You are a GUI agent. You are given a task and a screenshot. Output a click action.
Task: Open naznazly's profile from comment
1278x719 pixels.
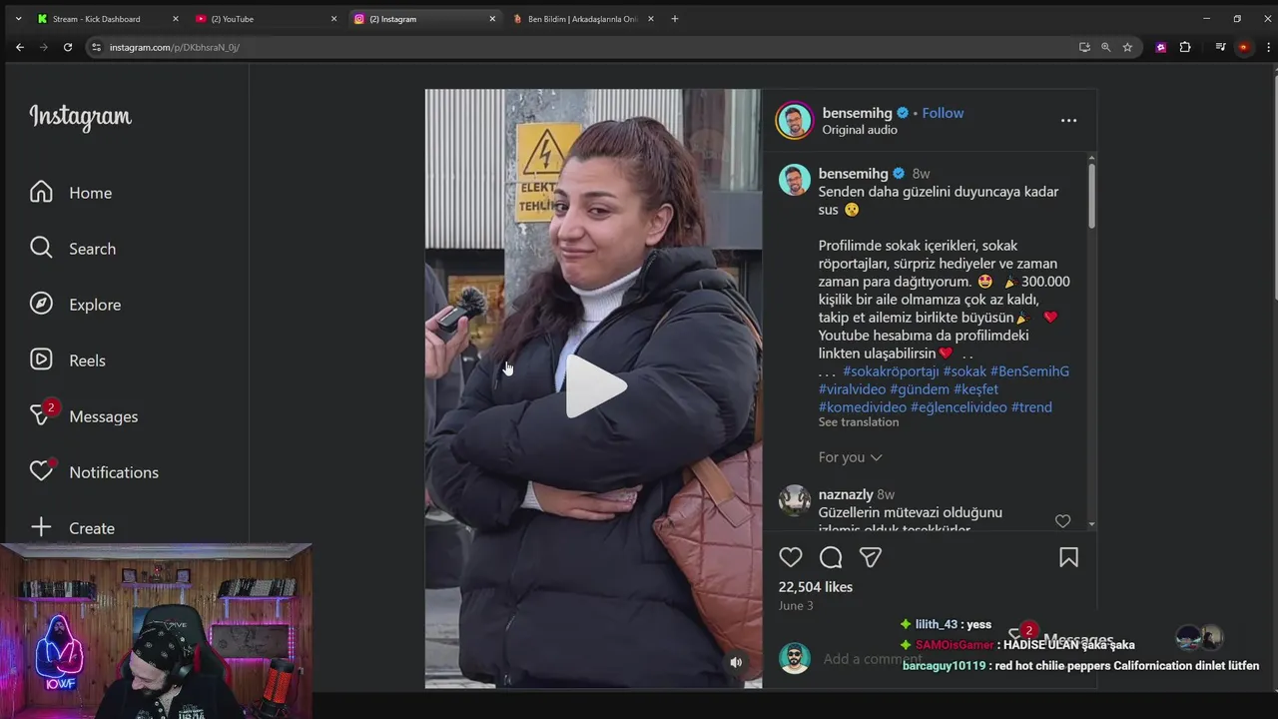(846, 494)
